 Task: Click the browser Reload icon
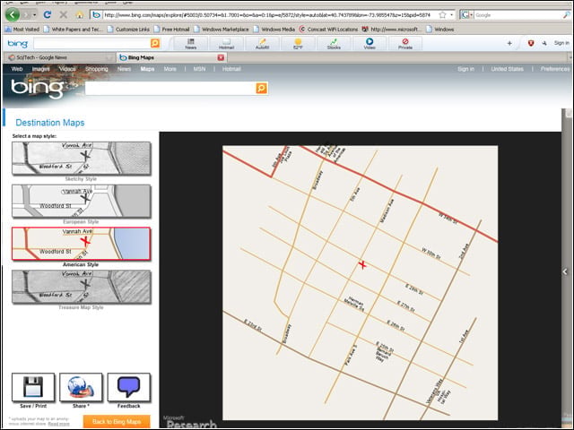coord(48,14)
